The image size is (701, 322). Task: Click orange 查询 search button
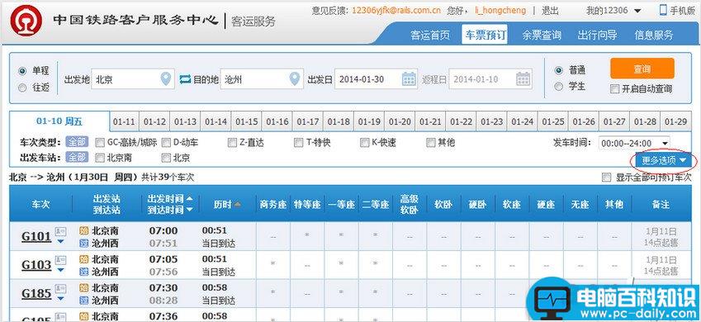[x=642, y=69]
